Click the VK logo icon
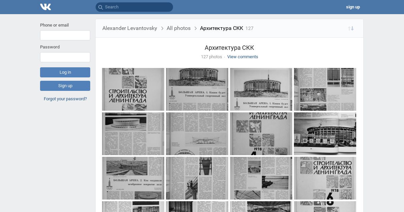Screen dimensions: 404x212 click(x=45, y=7)
